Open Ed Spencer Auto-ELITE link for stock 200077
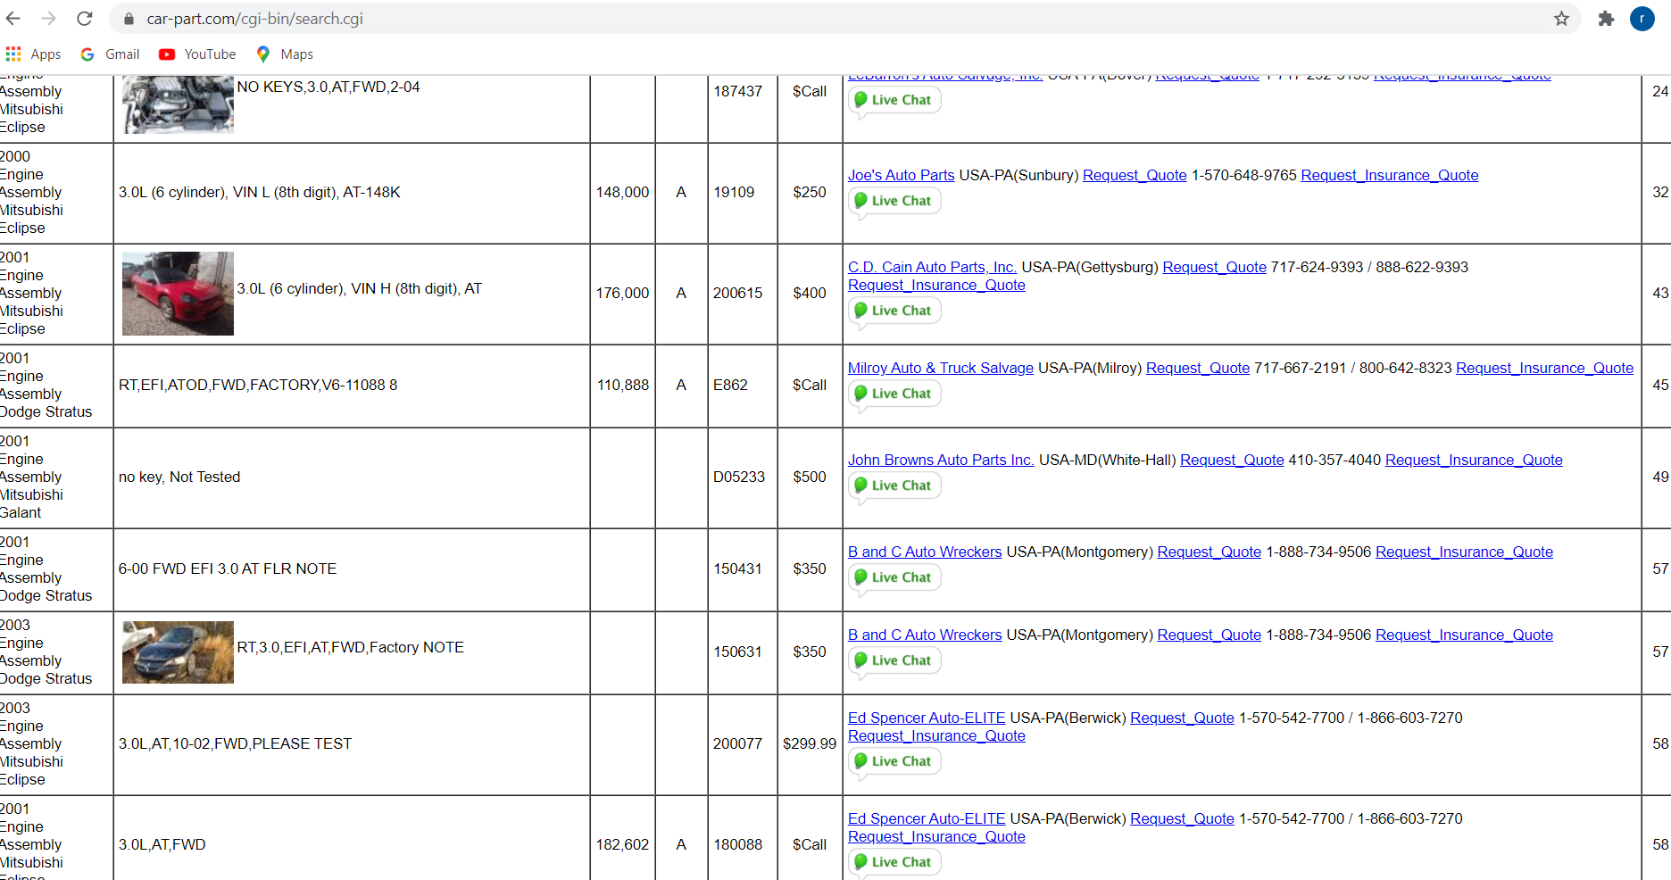This screenshot has height=880, width=1671. tap(927, 718)
